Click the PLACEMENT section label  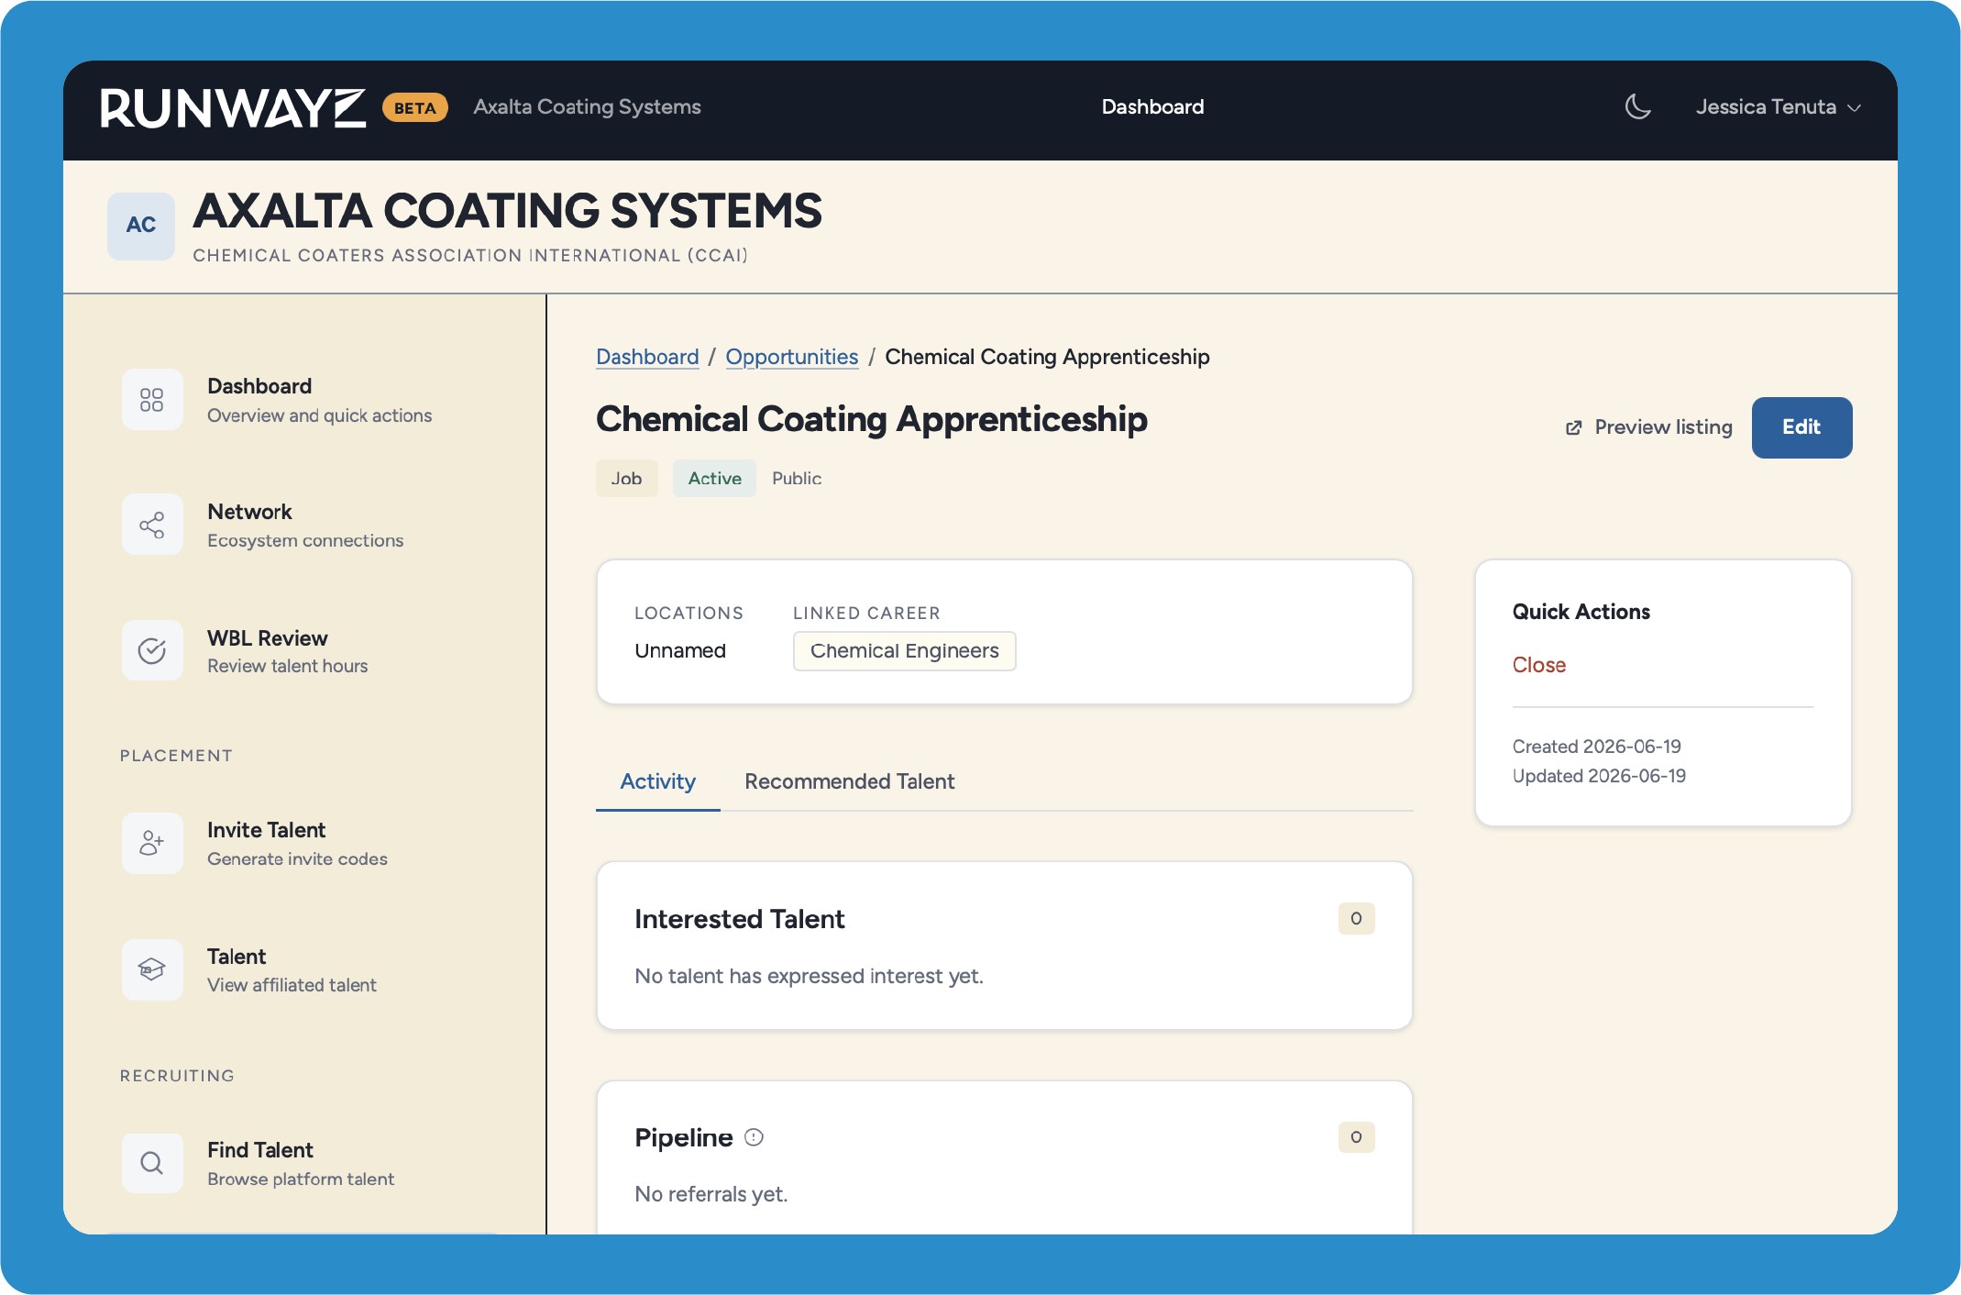click(176, 756)
